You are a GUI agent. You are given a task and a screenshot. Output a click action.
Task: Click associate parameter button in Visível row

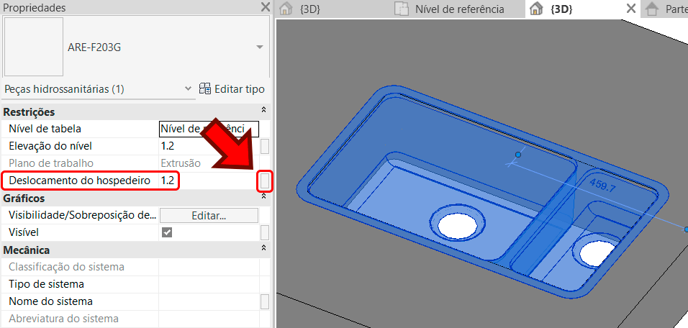pyautogui.click(x=265, y=232)
